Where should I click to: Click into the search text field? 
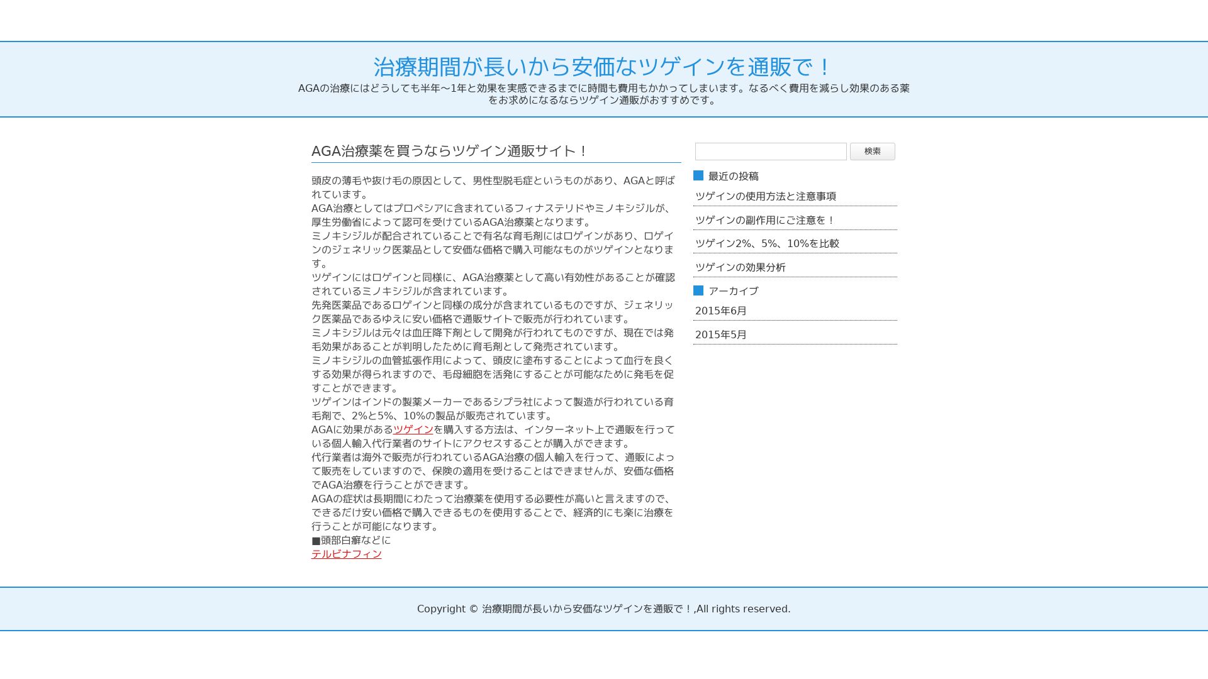770,152
